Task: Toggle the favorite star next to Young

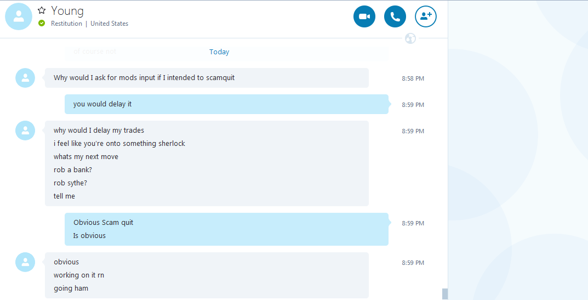Action: (x=42, y=10)
